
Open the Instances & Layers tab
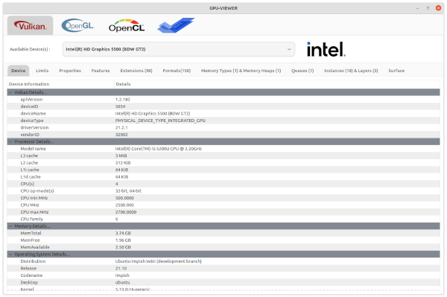pyautogui.click(x=351, y=71)
